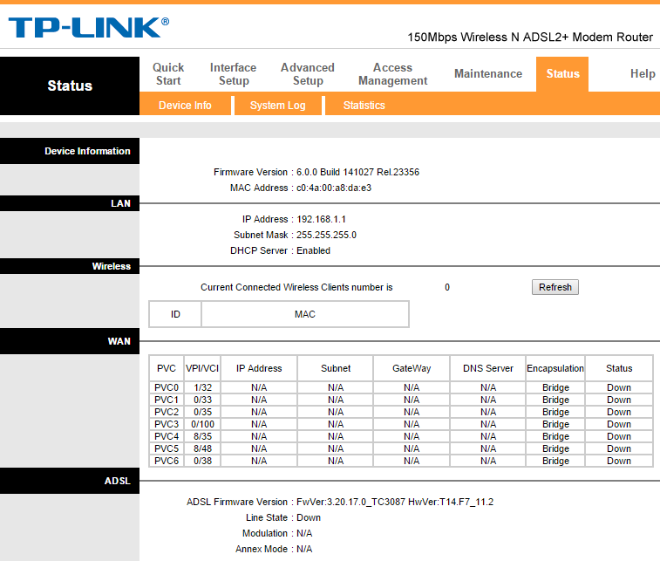Click the Subnet column header
Image resolution: width=660 pixels, height=561 pixels.
[336, 368]
